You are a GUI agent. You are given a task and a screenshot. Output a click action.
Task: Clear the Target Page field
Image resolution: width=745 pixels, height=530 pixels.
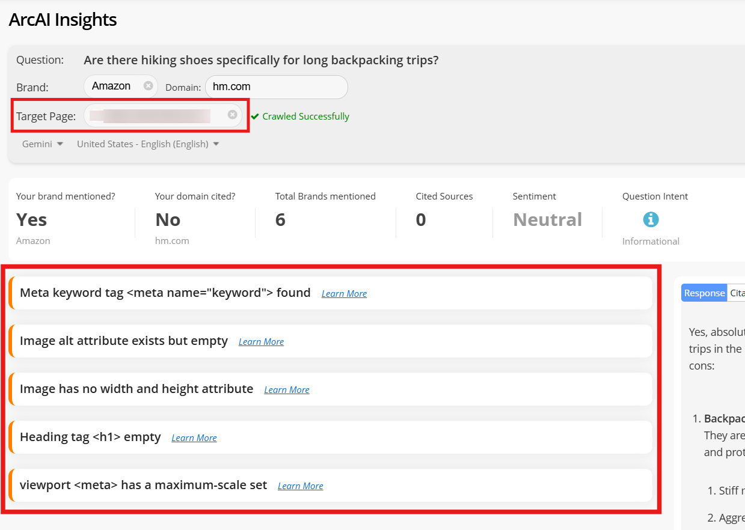232,115
